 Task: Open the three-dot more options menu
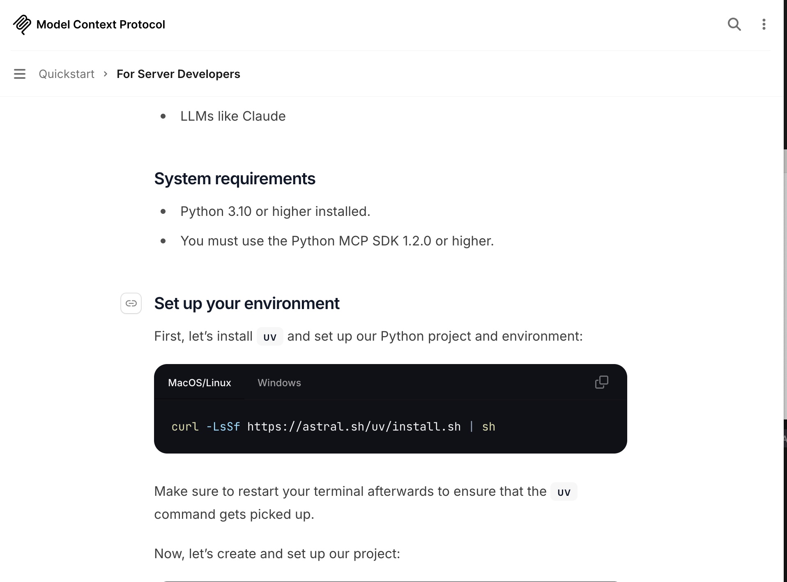(764, 24)
